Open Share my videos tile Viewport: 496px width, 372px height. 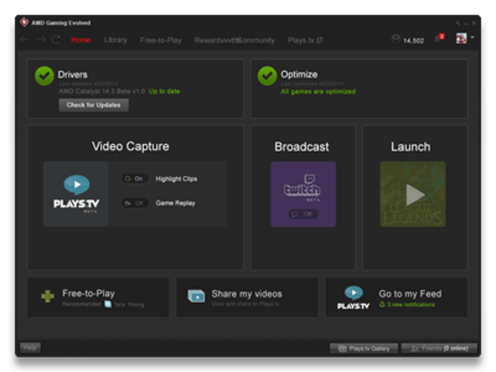click(x=247, y=297)
